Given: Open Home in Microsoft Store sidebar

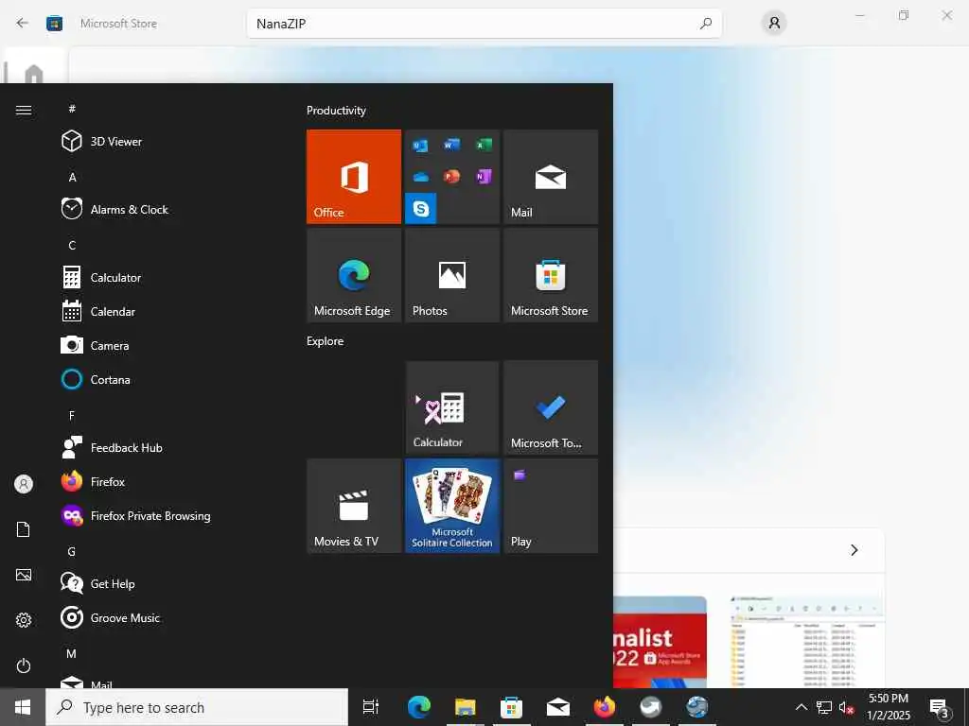Looking at the screenshot, I should coord(34,74).
